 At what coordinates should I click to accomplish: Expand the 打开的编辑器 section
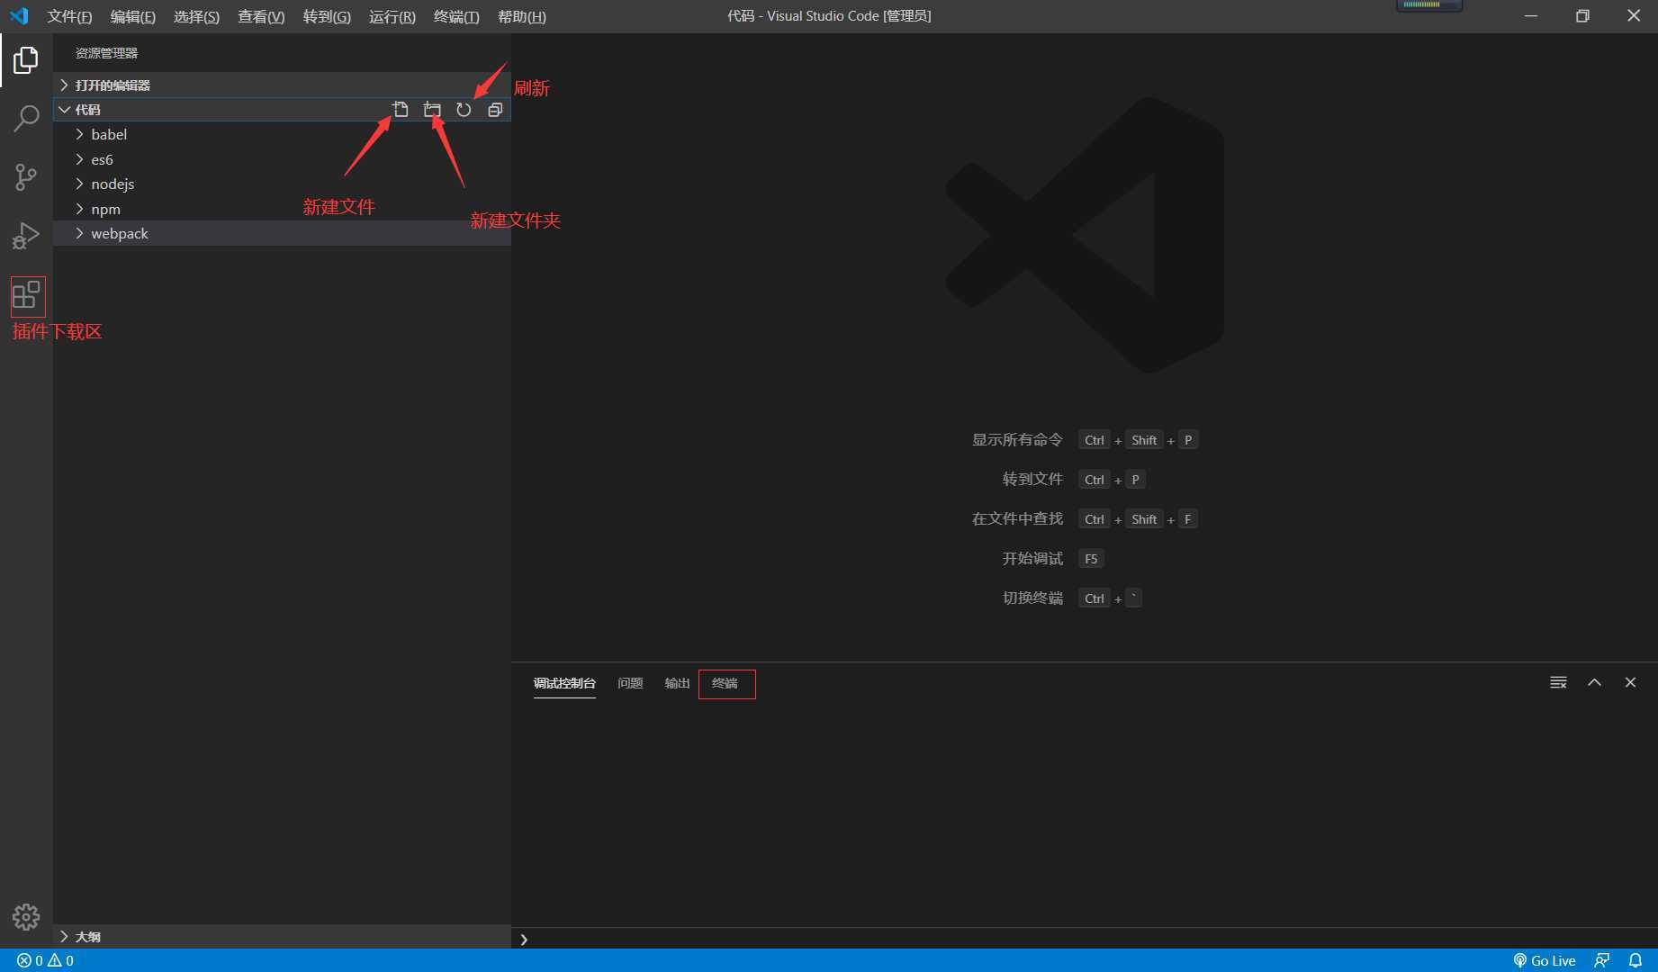tap(282, 85)
